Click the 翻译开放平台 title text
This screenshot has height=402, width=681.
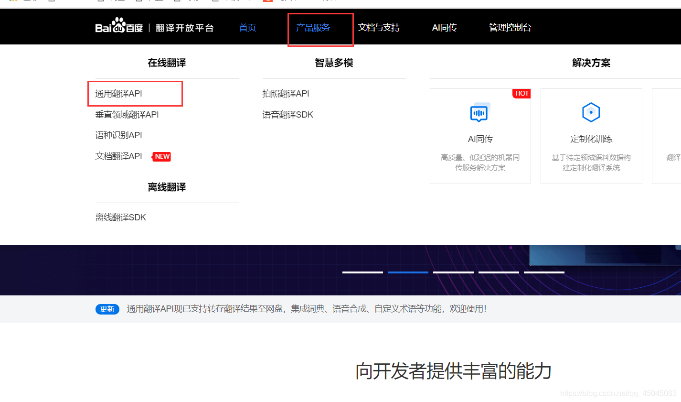coord(184,28)
